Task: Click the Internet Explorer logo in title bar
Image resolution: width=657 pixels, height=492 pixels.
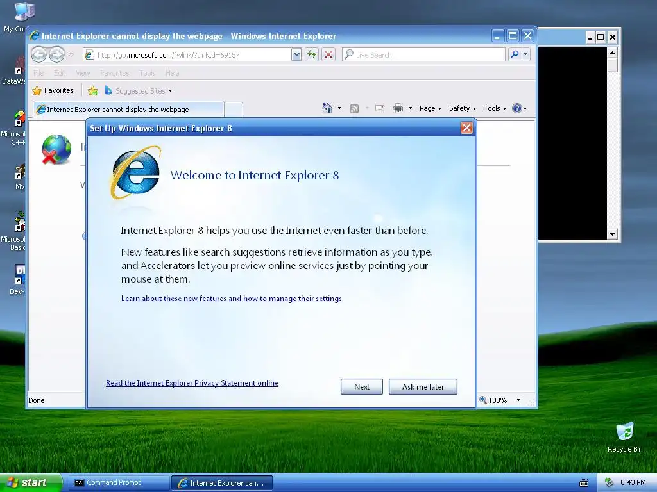Action: (35, 36)
